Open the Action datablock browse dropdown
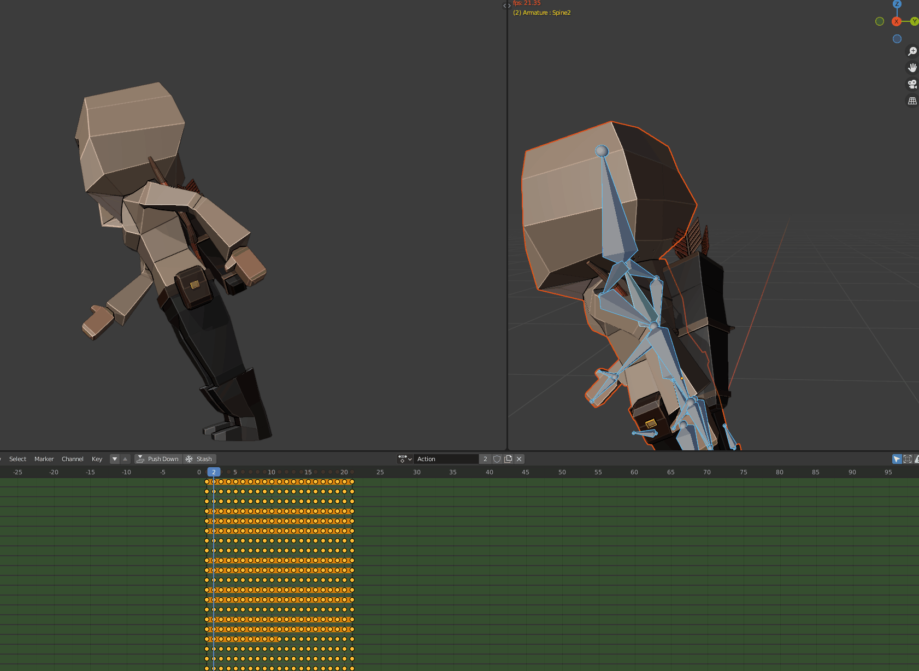The image size is (919, 671). (x=405, y=459)
